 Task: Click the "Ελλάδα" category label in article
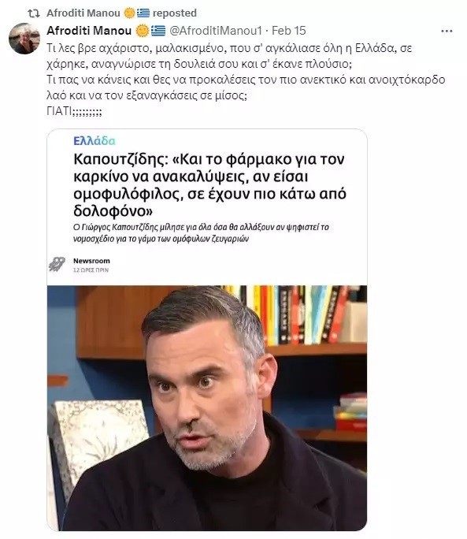[x=95, y=140]
